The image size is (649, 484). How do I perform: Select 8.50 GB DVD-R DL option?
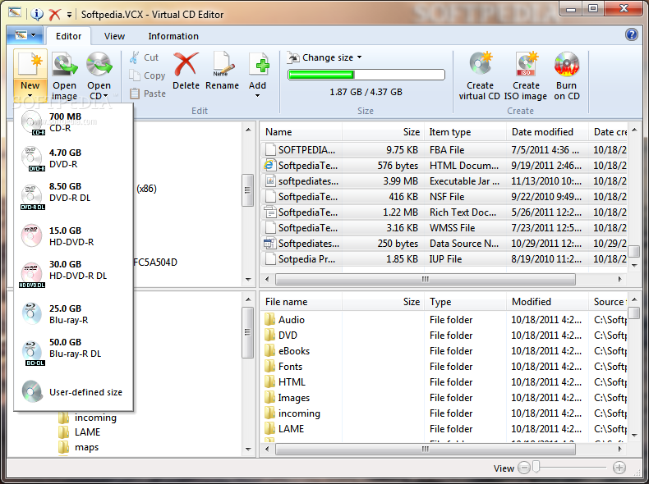coord(74,194)
